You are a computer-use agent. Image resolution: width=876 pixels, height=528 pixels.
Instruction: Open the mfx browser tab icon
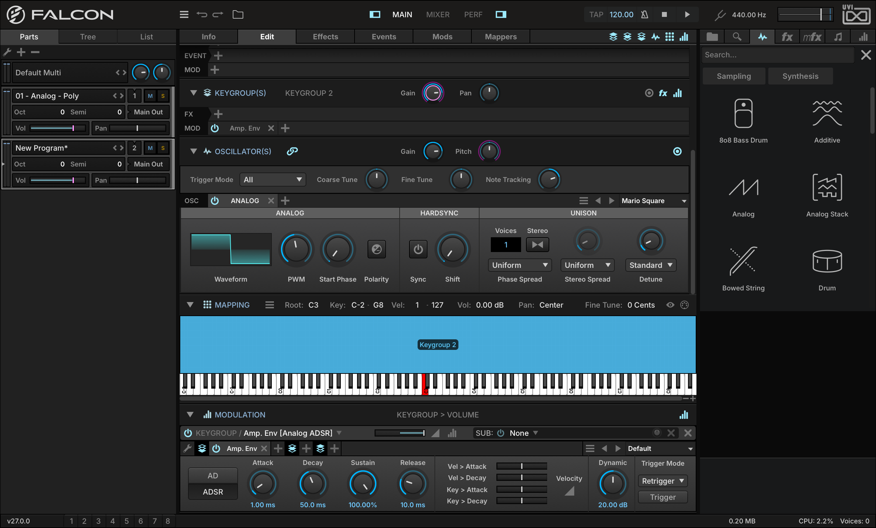(812, 37)
